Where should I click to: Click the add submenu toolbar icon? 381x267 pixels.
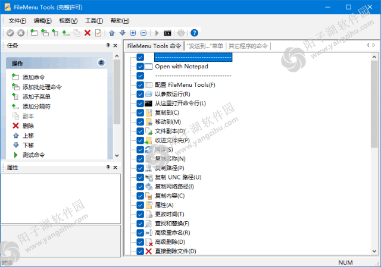[x=55, y=33]
